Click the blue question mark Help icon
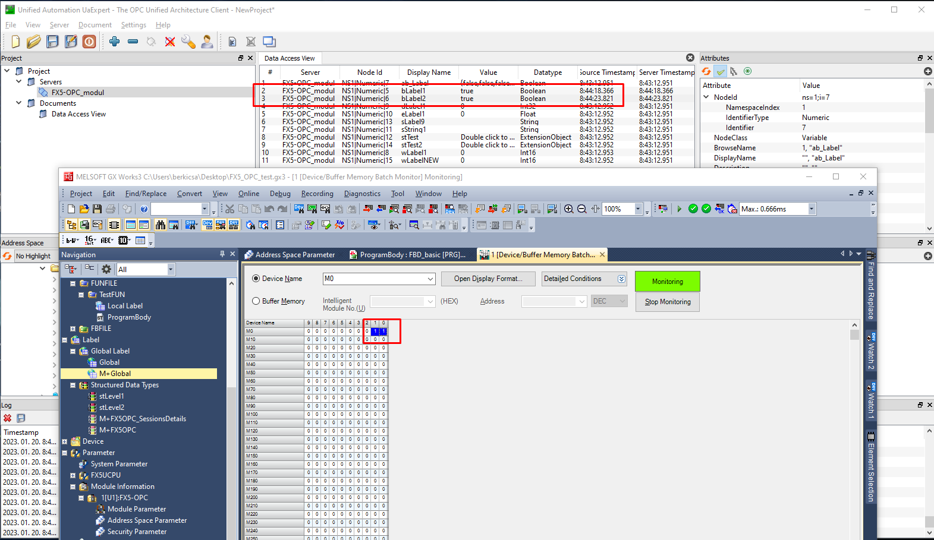The height and width of the screenshot is (540, 934). 144,209
